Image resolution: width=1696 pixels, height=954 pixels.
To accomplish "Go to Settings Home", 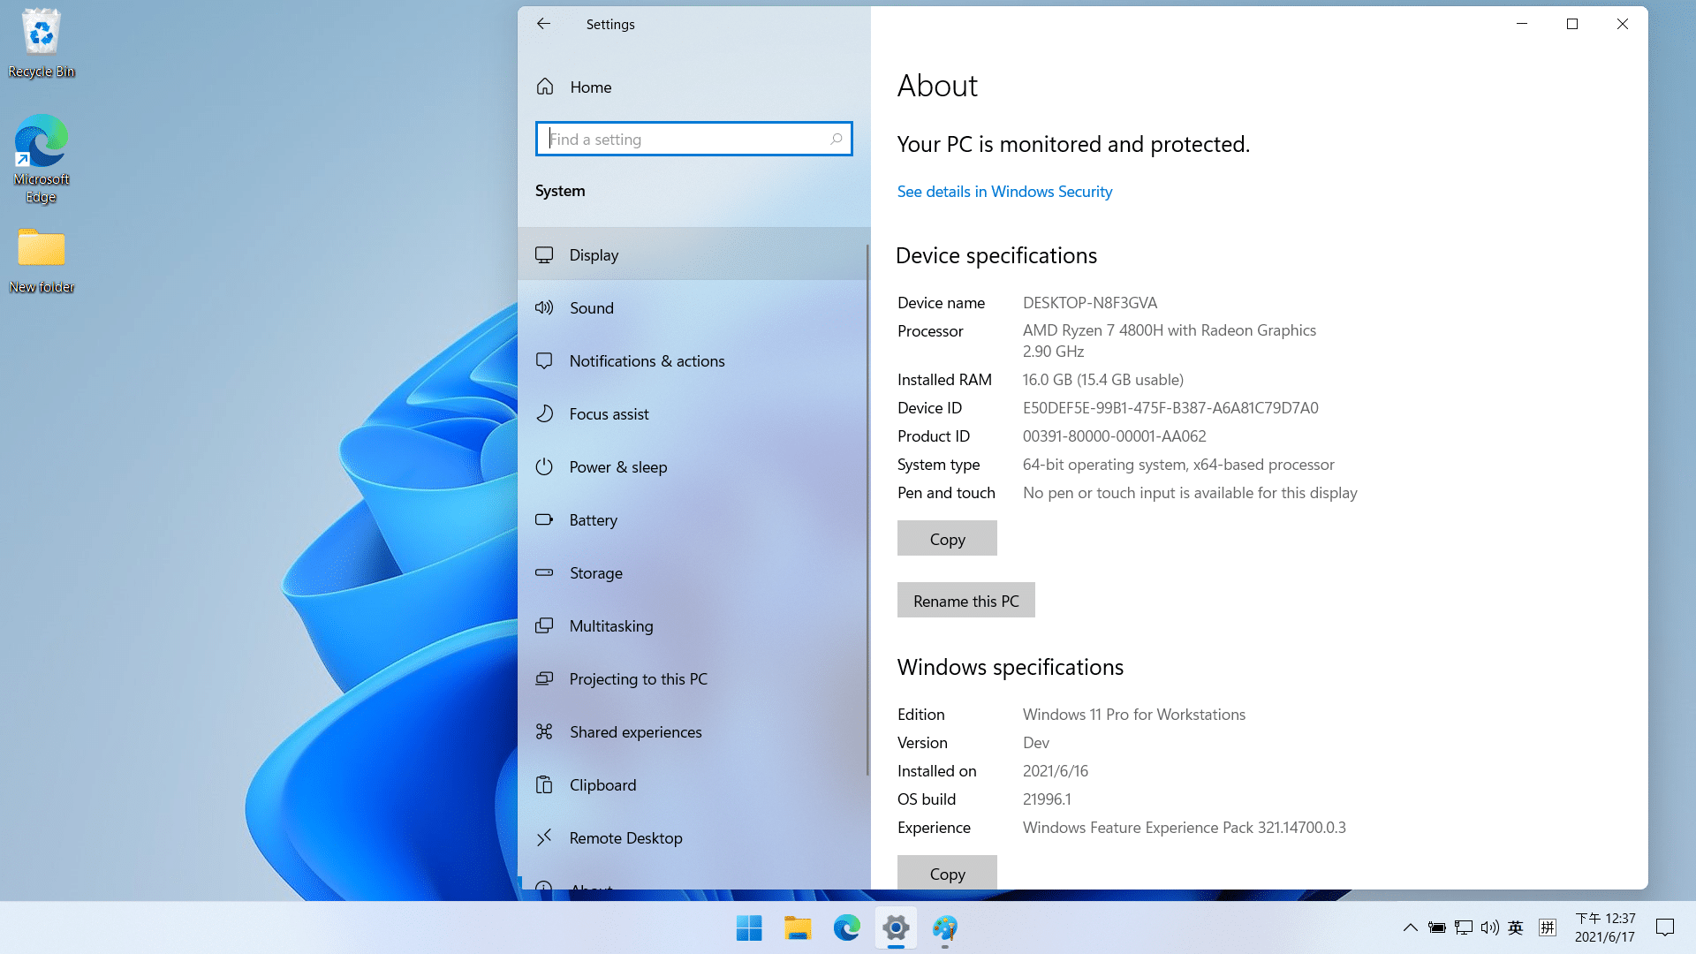I will point(693,87).
